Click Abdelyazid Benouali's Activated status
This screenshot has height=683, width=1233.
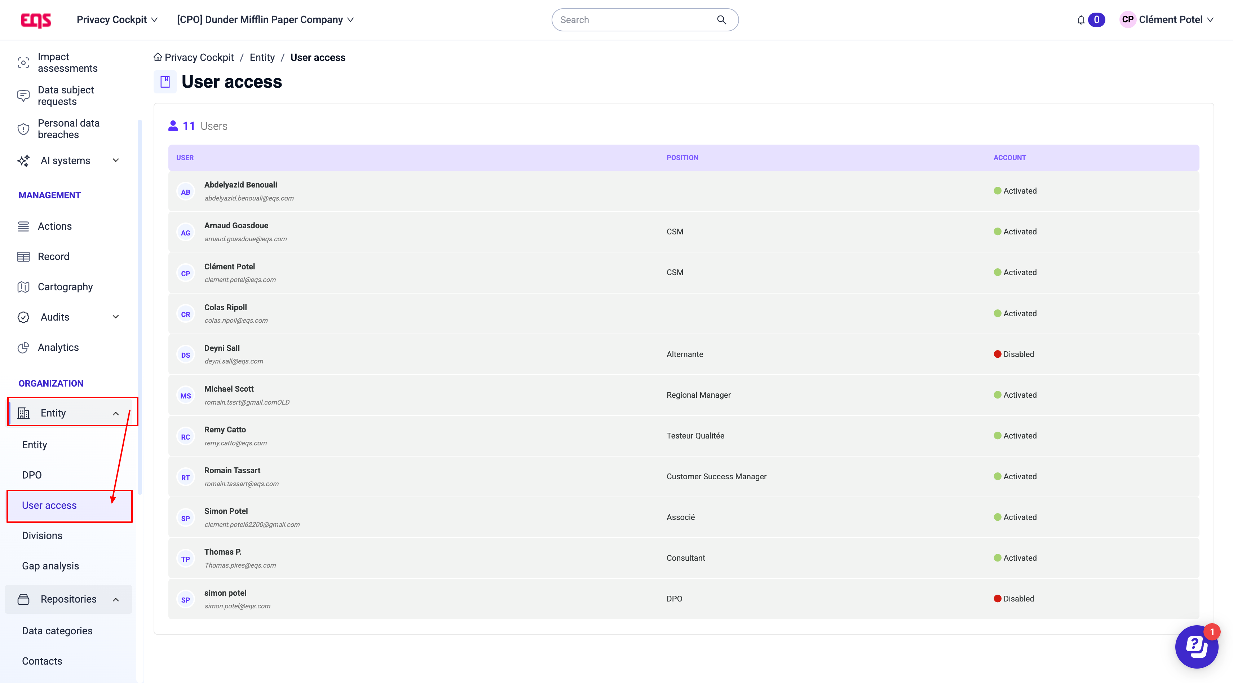pyautogui.click(x=1015, y=191)
